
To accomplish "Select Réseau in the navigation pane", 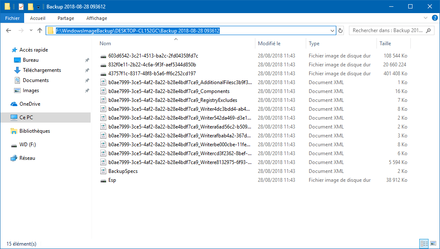I will pyautogui.click(x=27, y=158).
